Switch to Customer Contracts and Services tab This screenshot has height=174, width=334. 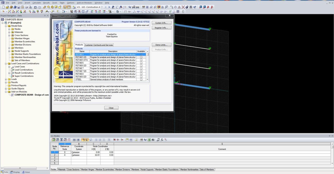coord(99,45)
